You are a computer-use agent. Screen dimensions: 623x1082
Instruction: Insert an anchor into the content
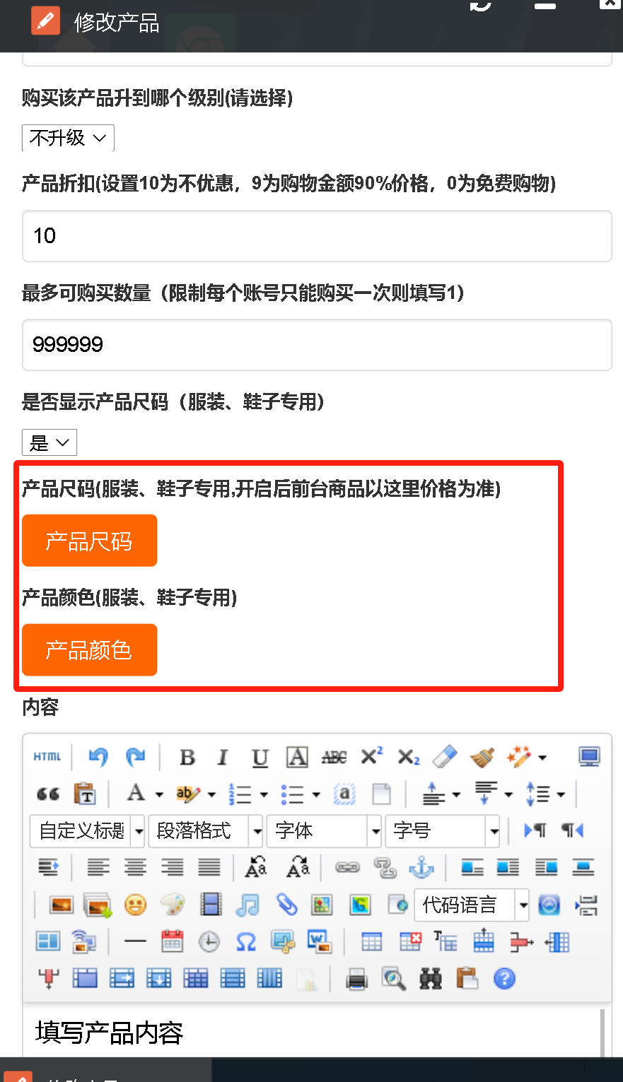click(x=421, y=867)
